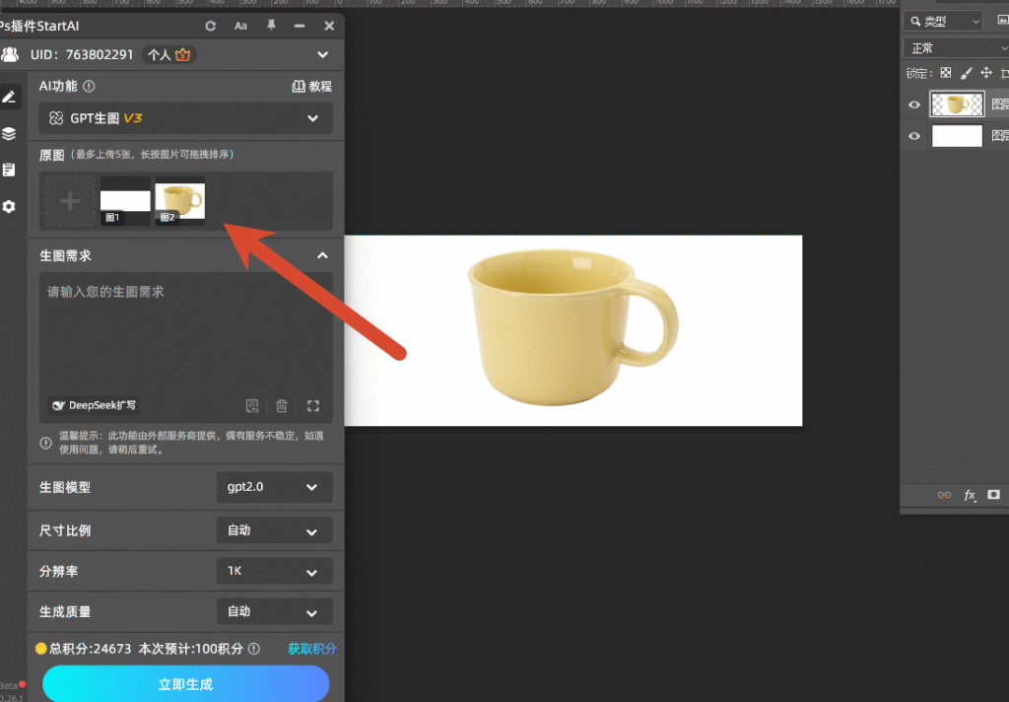Open the 尺寸比例 dropdown
Screen dimensions: 1009x702
274,530
